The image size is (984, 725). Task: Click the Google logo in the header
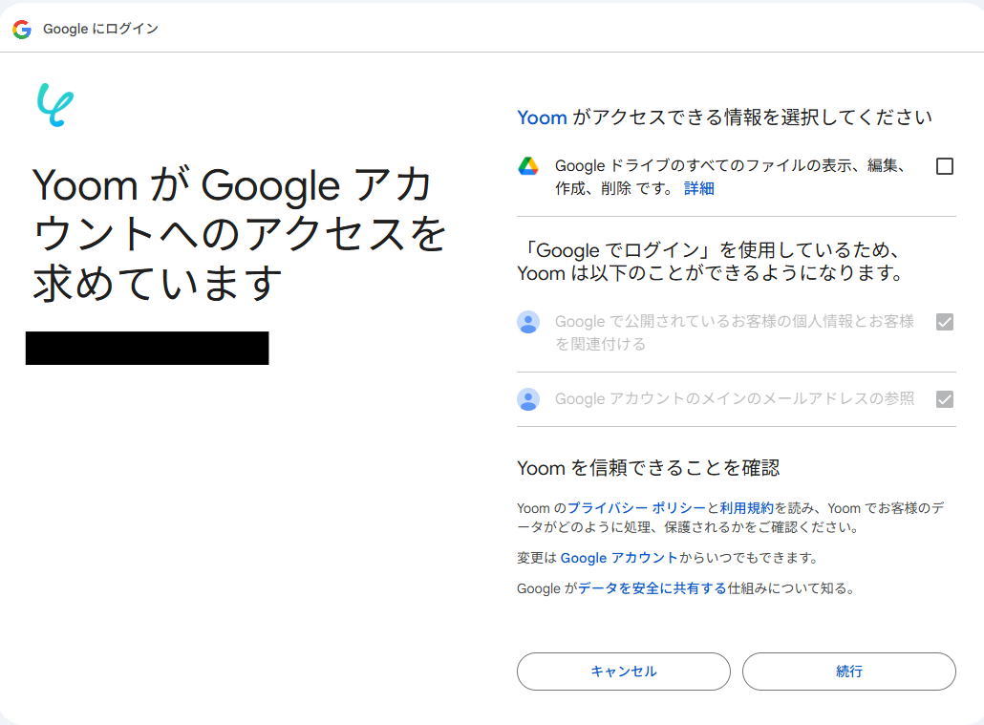click(21, 30)
